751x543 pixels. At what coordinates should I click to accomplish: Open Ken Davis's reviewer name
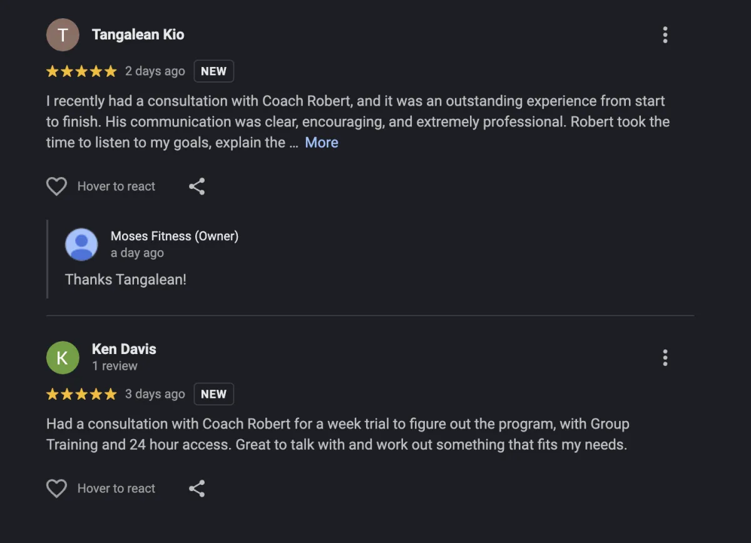coord(124,349)
